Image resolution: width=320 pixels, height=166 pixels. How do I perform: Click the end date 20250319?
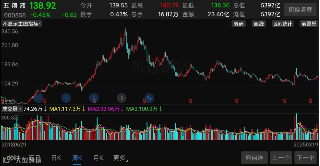pos(306,145)
